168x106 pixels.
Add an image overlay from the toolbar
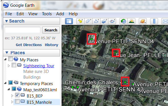click(104, 21)
